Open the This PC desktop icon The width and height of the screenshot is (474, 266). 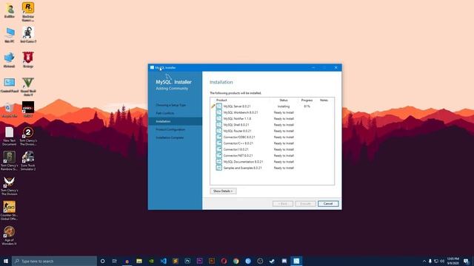tap(10, 35)
